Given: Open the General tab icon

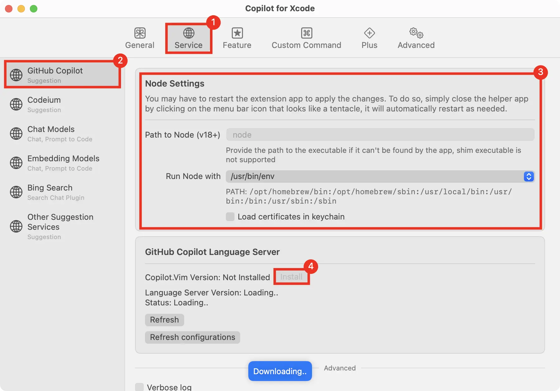Looking at the screenshot, I should click(140, 33).
